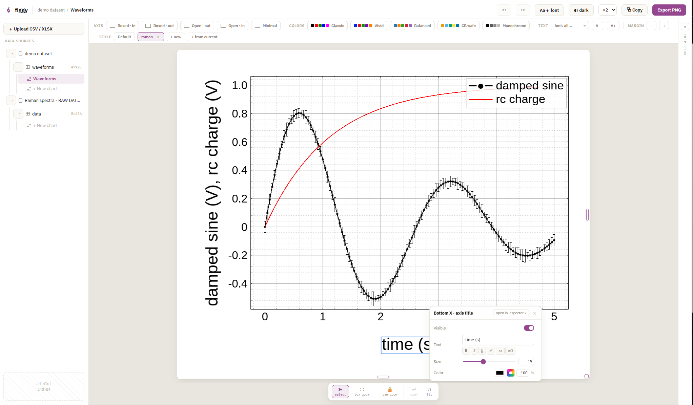
Task: Select the raman style tab
Action: click(147, 37)
